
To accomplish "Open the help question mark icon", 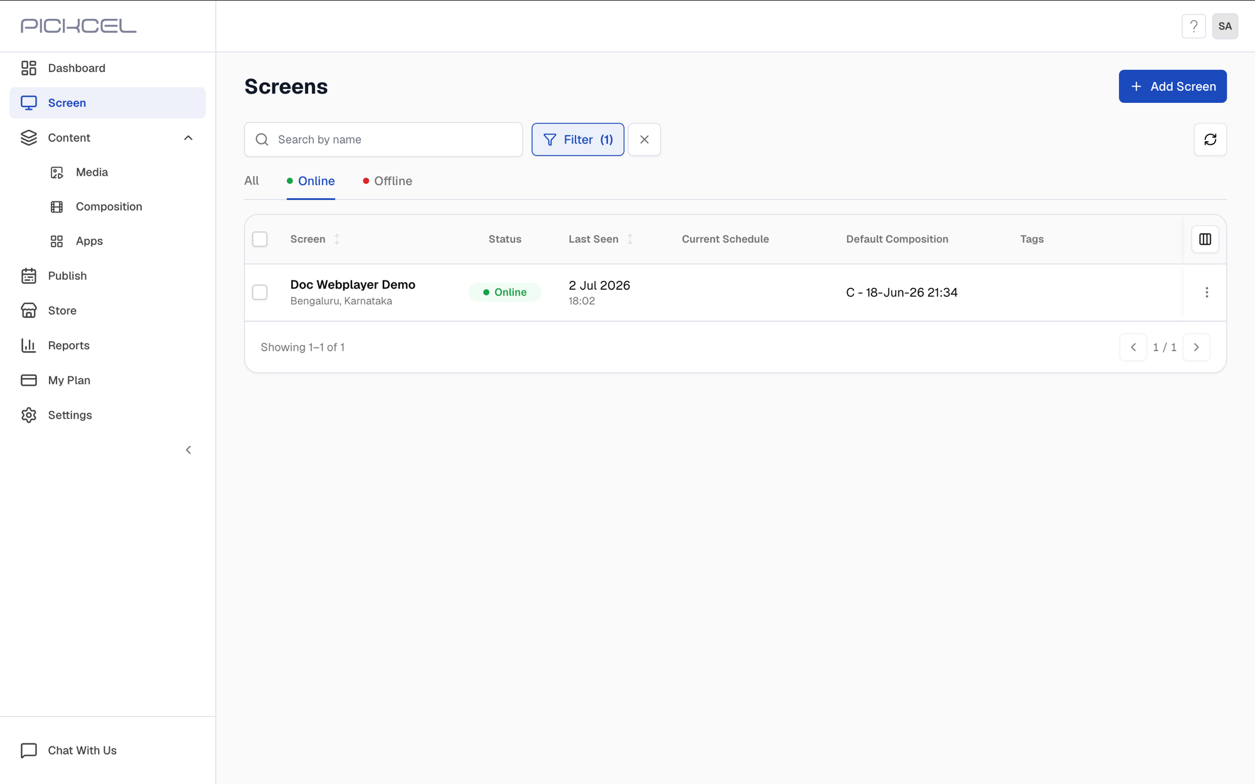I will pyautogui.click(x=1194, y=26).
